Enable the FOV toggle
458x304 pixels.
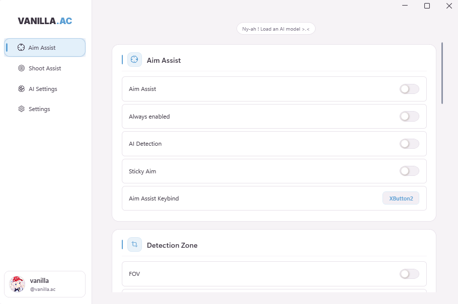[409, 274]
